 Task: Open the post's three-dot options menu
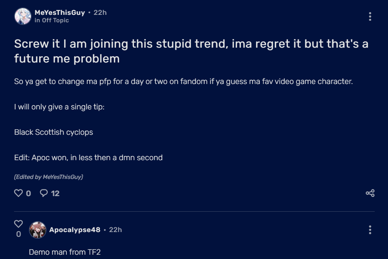tap(370, 16)
